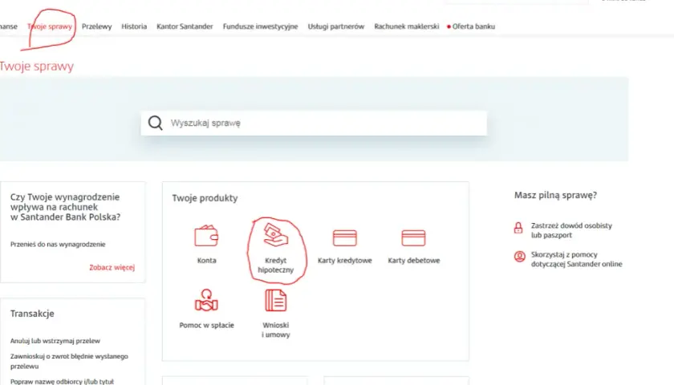The height and width of the screenshot is (385, 674).
Task: Click the Twoje produkty heading
Action: (x=205, y=198)
